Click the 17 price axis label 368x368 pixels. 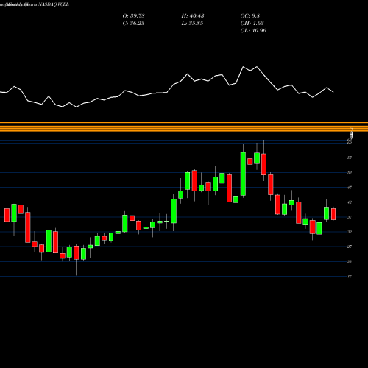point(350,277)
